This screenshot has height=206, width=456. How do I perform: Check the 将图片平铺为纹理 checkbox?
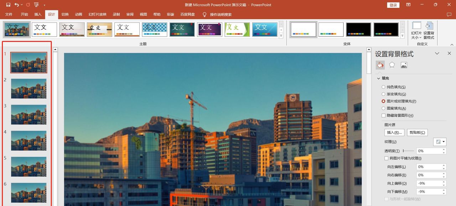pyautogui.click(x=386, y=158)
